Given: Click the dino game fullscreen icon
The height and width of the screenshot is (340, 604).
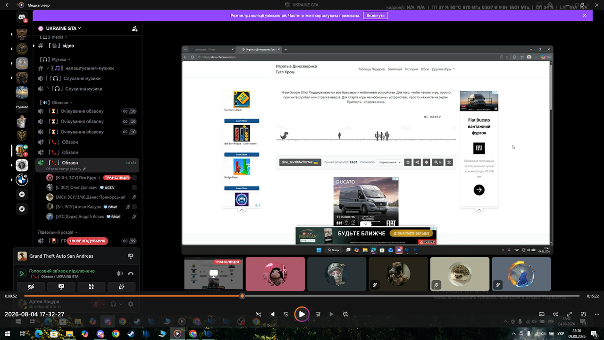Looking at the screenshot, I should pyautogui.click(x=449, y=162).
